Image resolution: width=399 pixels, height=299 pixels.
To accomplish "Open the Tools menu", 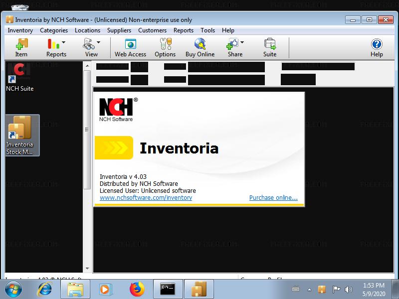I will point(207,30).
